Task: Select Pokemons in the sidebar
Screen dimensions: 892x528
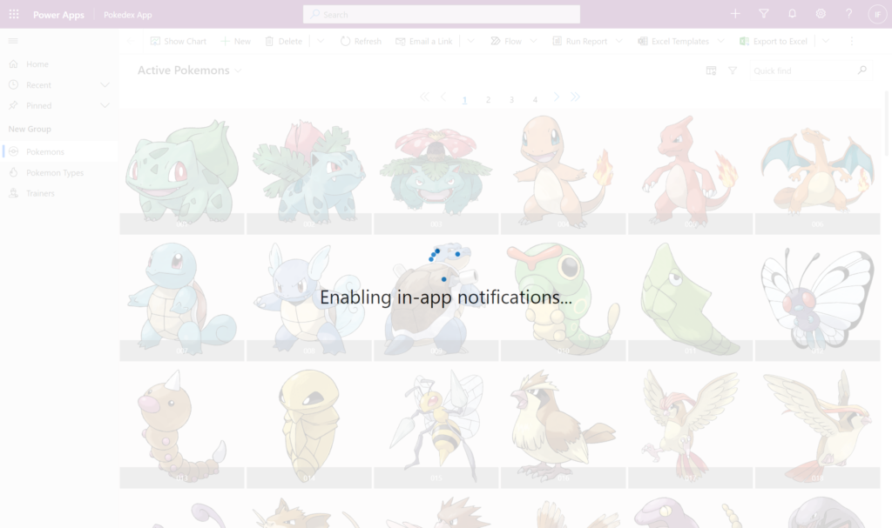Action: click(59, 151)
